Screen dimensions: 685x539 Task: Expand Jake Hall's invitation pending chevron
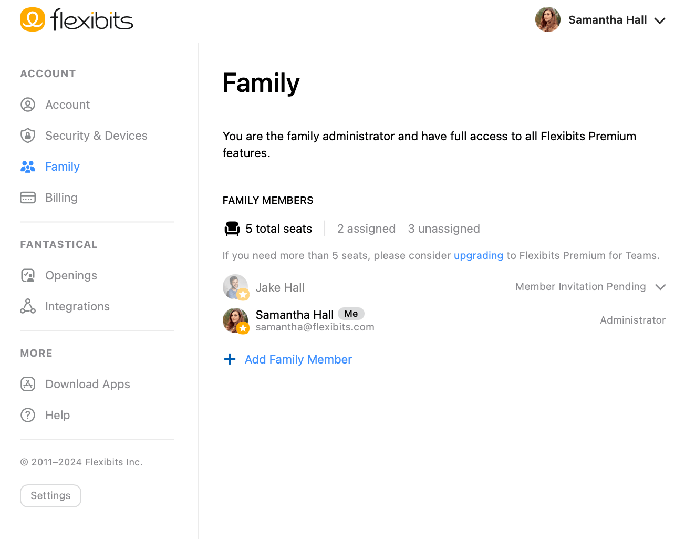[660, 287]
